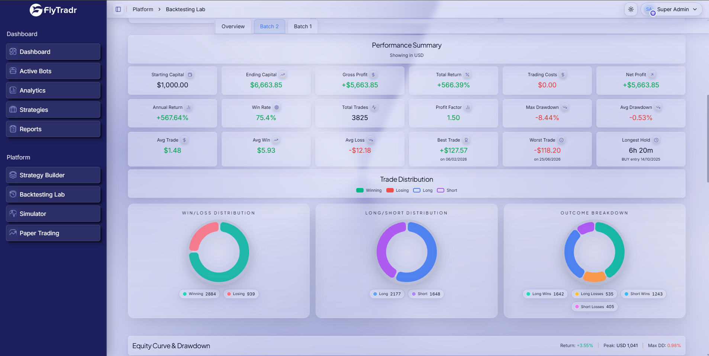Click the page vertical scrollbar
This screenshot has width=709, height=356.
[x=708, y=139]
